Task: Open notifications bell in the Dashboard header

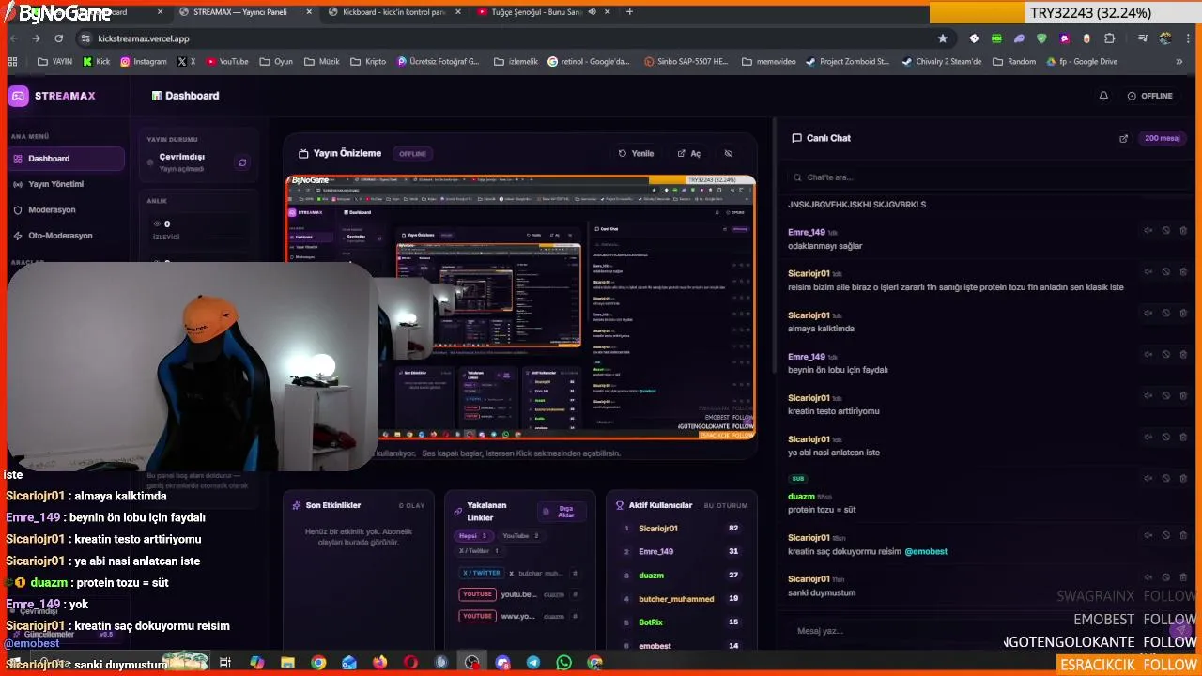Action: pyautogui.click(x=1103, y=96)
